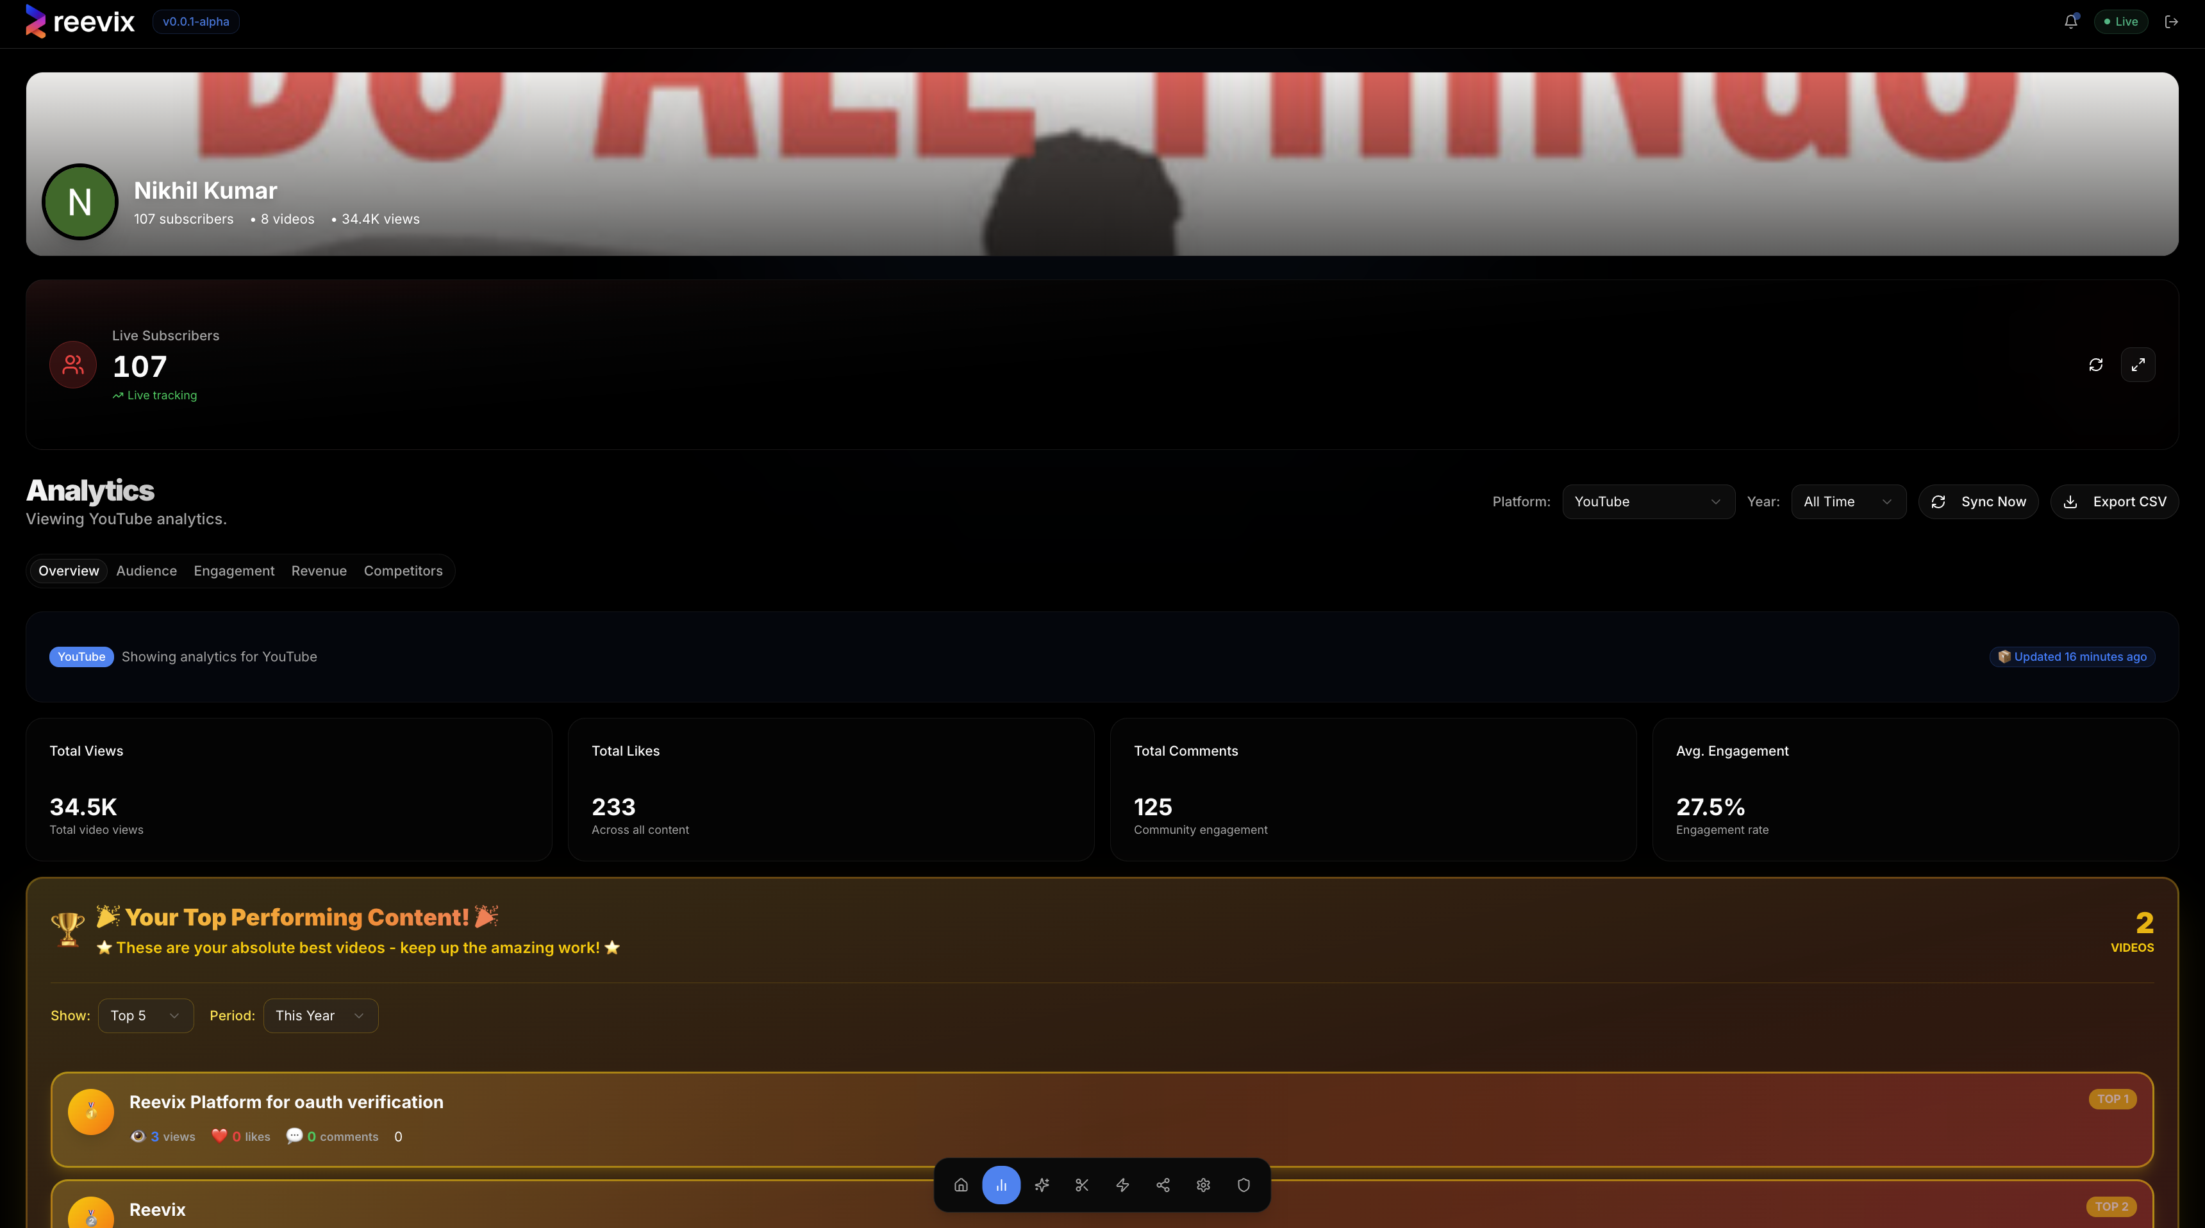Select the clips scissors icon in the dock
Viewport: 2205px width, 1228px height.
click(x=1081, y=1185)
